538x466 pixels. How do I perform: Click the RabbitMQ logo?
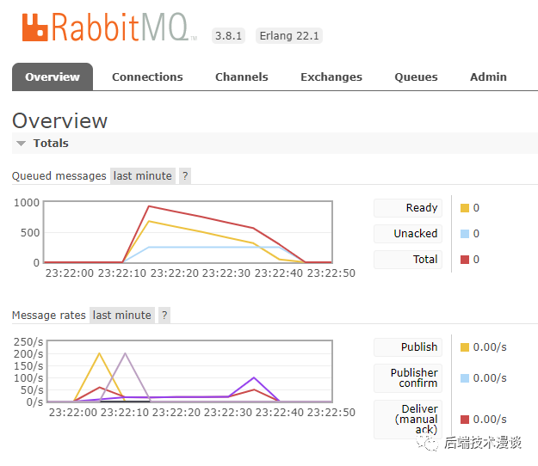click(110, 28)
